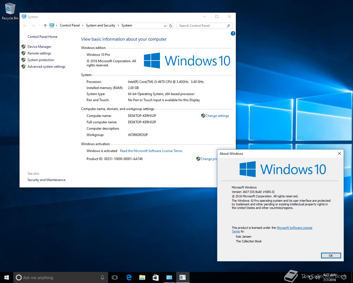Open Microsoft Software License Terms in About Windows
353x283 pixels.
pyautogui.click(x=294, y=228)
